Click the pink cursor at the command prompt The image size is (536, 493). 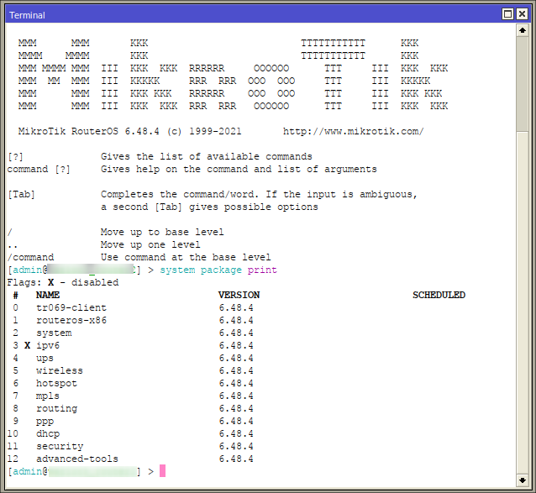pos(162,471)
